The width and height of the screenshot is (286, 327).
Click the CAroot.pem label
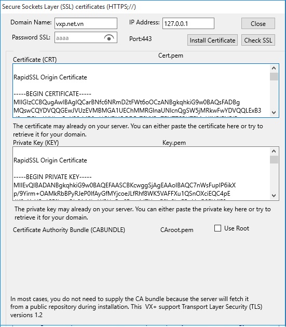pyautogui.click(x=176, y=230)
